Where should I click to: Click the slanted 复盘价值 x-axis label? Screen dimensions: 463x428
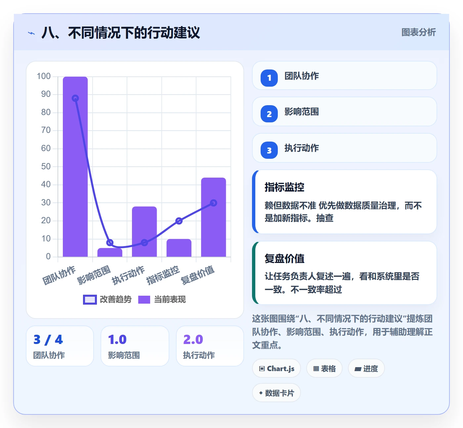tap(198, 275)
